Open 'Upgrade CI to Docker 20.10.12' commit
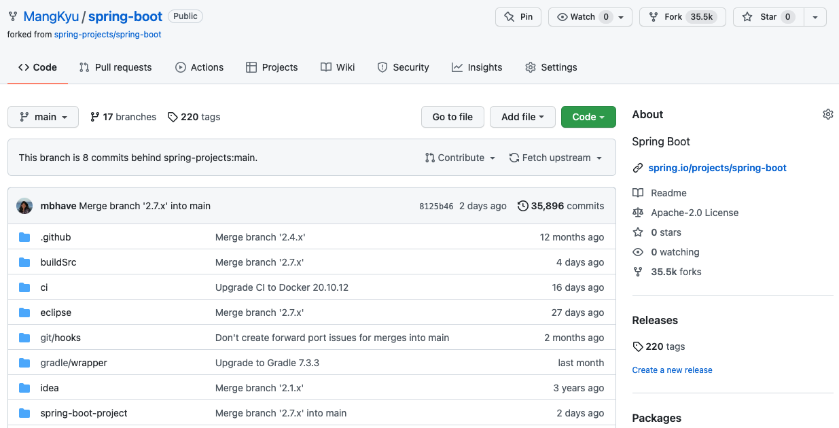Image resolution: width=839 pixels, height=428 pixels. pyautogui.click(x=282, y=287)
